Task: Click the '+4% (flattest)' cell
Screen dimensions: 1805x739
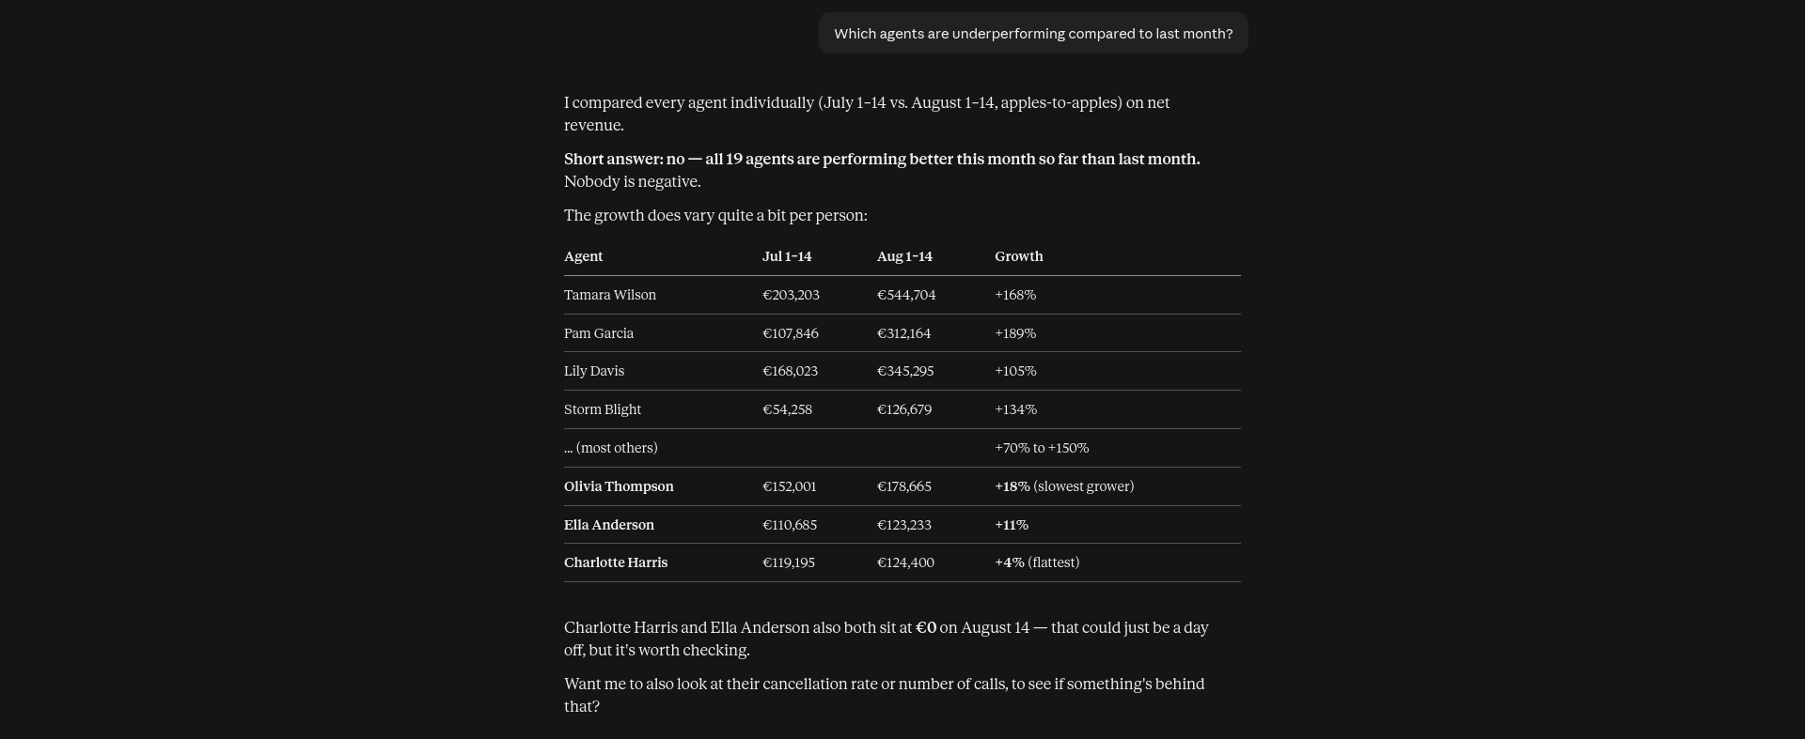Action: [x=1037, y=562]
